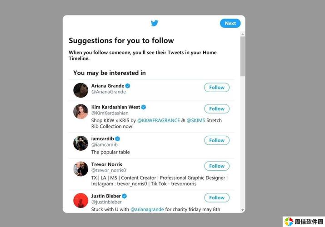Open Kim Kardashian West's avatar

(81, 111)
